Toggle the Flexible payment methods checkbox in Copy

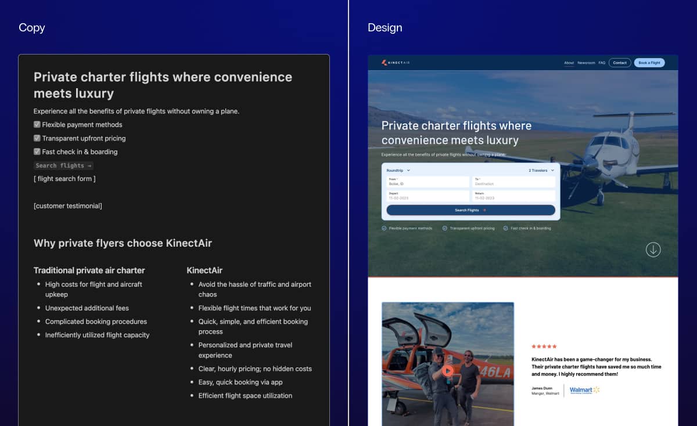37,125
